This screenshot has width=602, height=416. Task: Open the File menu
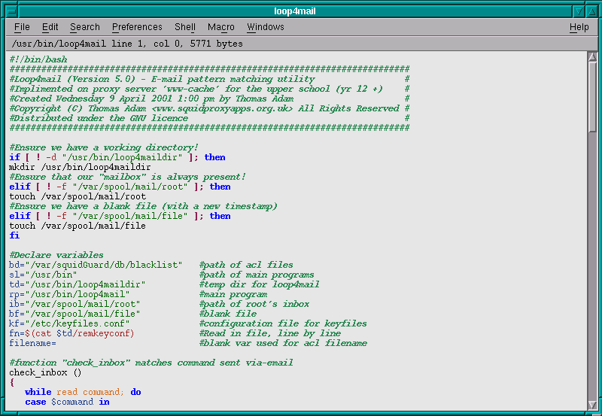(x=22, y=27)
